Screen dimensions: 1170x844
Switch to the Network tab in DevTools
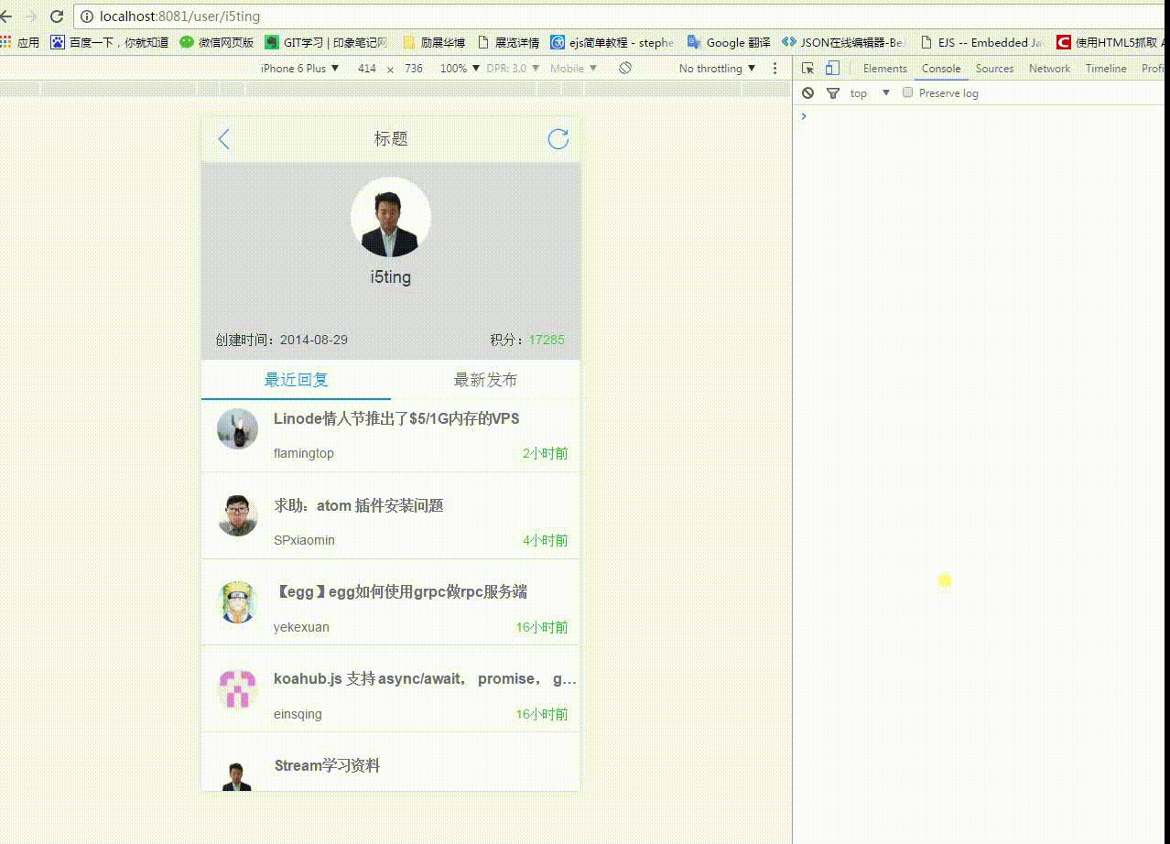1049,69
